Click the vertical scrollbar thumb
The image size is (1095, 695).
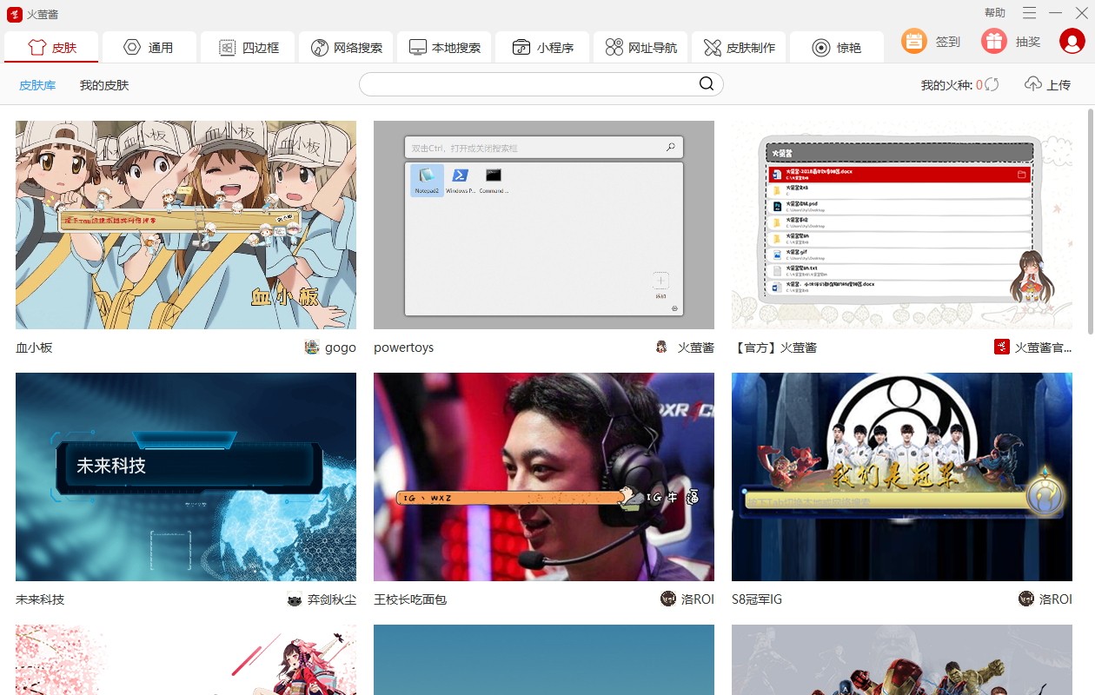coord(1091,221)
